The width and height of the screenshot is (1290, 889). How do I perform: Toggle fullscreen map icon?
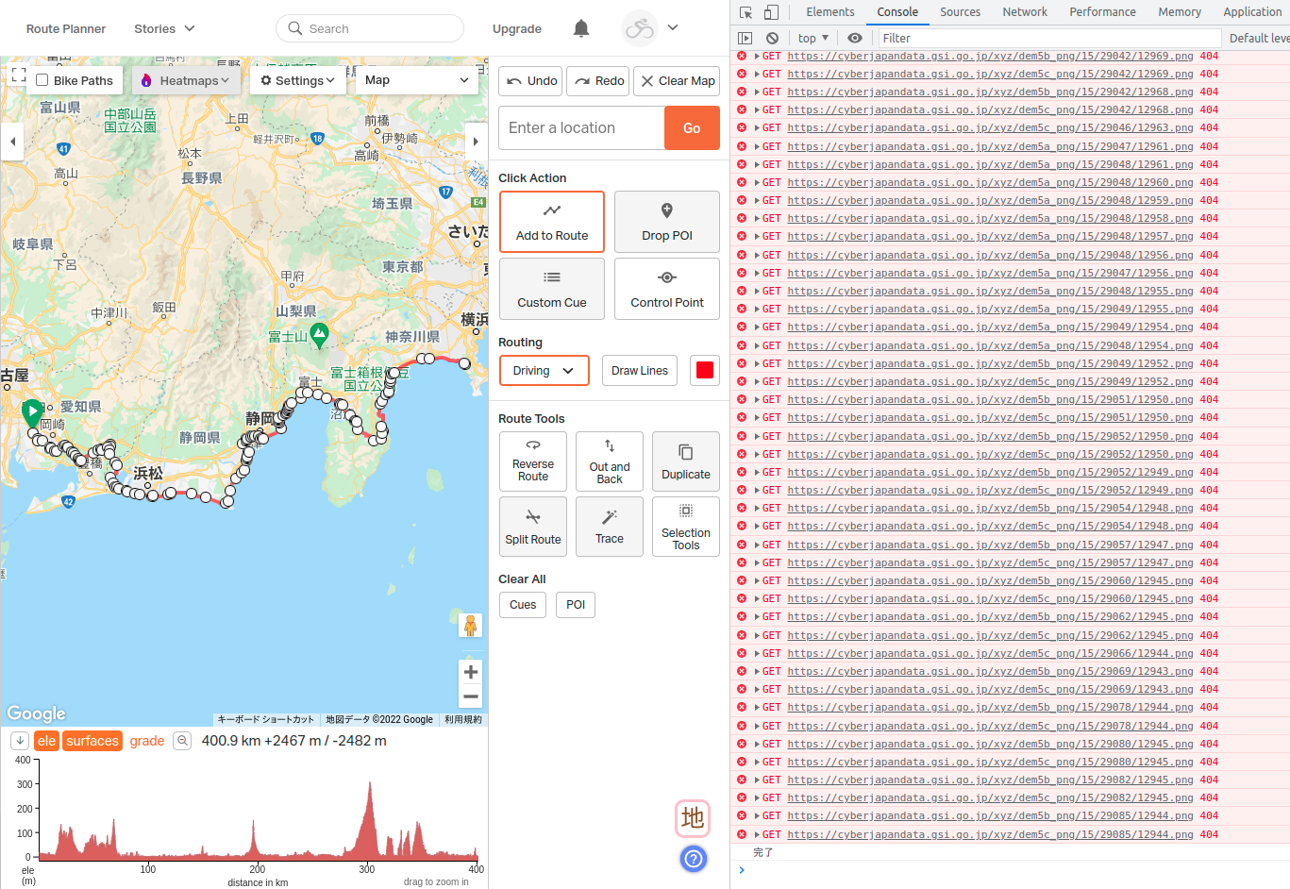click(18, 75)
